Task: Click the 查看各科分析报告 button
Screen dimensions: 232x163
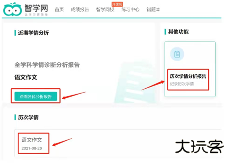Action: pyautogui.click(x=36, y=96)
